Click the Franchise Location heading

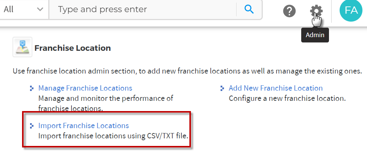point(73,48)
